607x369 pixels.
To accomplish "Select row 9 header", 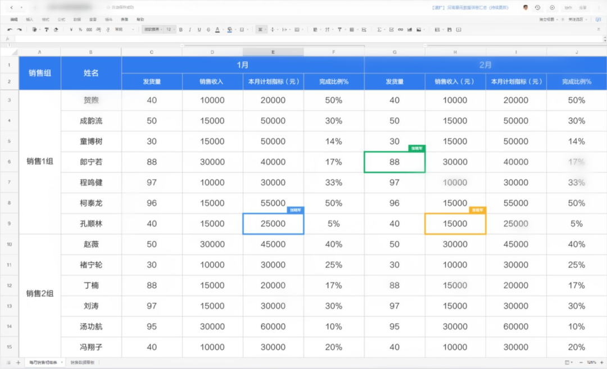I will click(10, 224).
